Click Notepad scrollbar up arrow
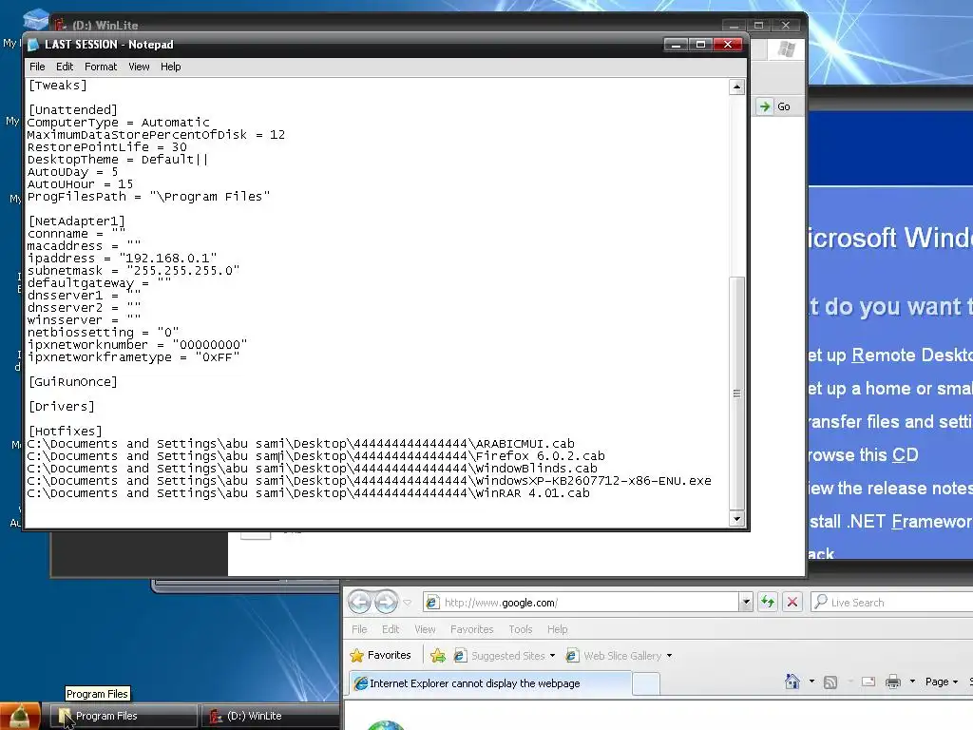Image resolution: width=973 pixels, height=730 pixels. pos(736,86)
